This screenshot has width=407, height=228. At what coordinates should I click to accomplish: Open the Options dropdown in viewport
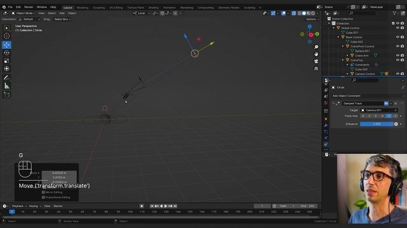tap(312, 19)
